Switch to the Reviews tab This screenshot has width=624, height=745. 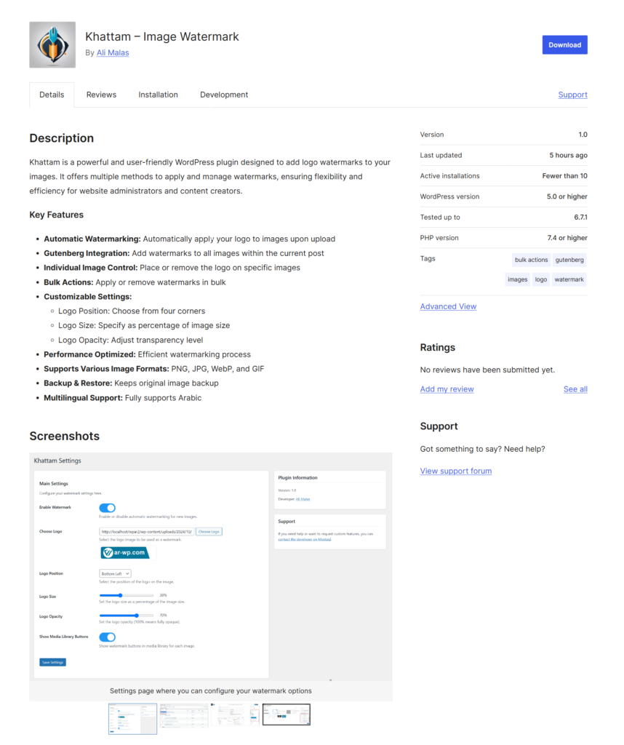[101, 95]
